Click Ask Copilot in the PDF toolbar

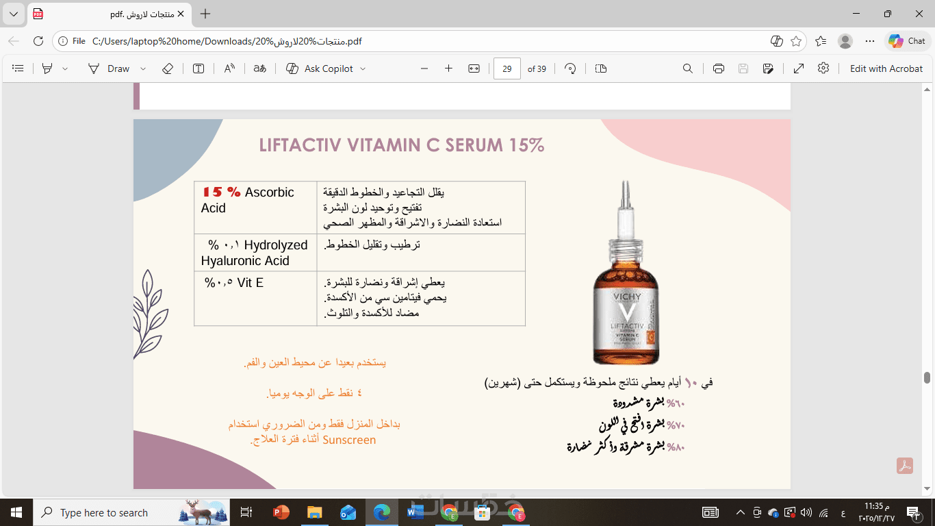319,68
